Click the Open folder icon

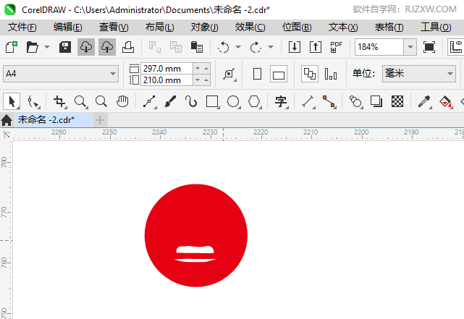[x=33, y=47]
